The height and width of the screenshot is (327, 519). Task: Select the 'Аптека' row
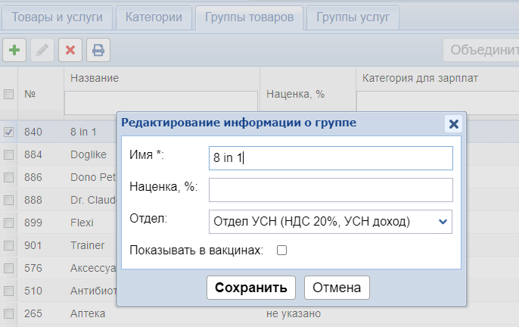87,313
